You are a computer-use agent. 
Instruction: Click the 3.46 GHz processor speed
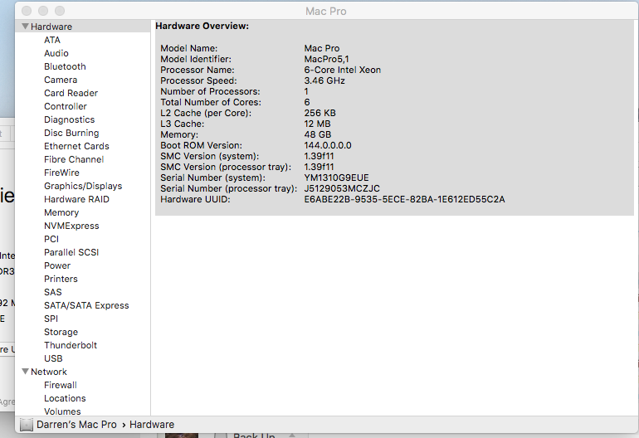[324, 80]
